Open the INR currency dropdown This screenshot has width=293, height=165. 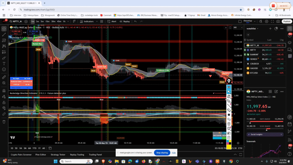click(x=236, y=27)
